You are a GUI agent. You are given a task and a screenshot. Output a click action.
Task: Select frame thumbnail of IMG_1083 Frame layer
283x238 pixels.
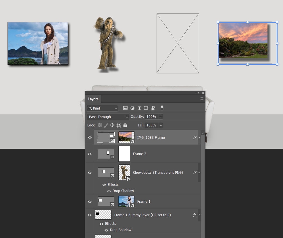pos(106,137)
